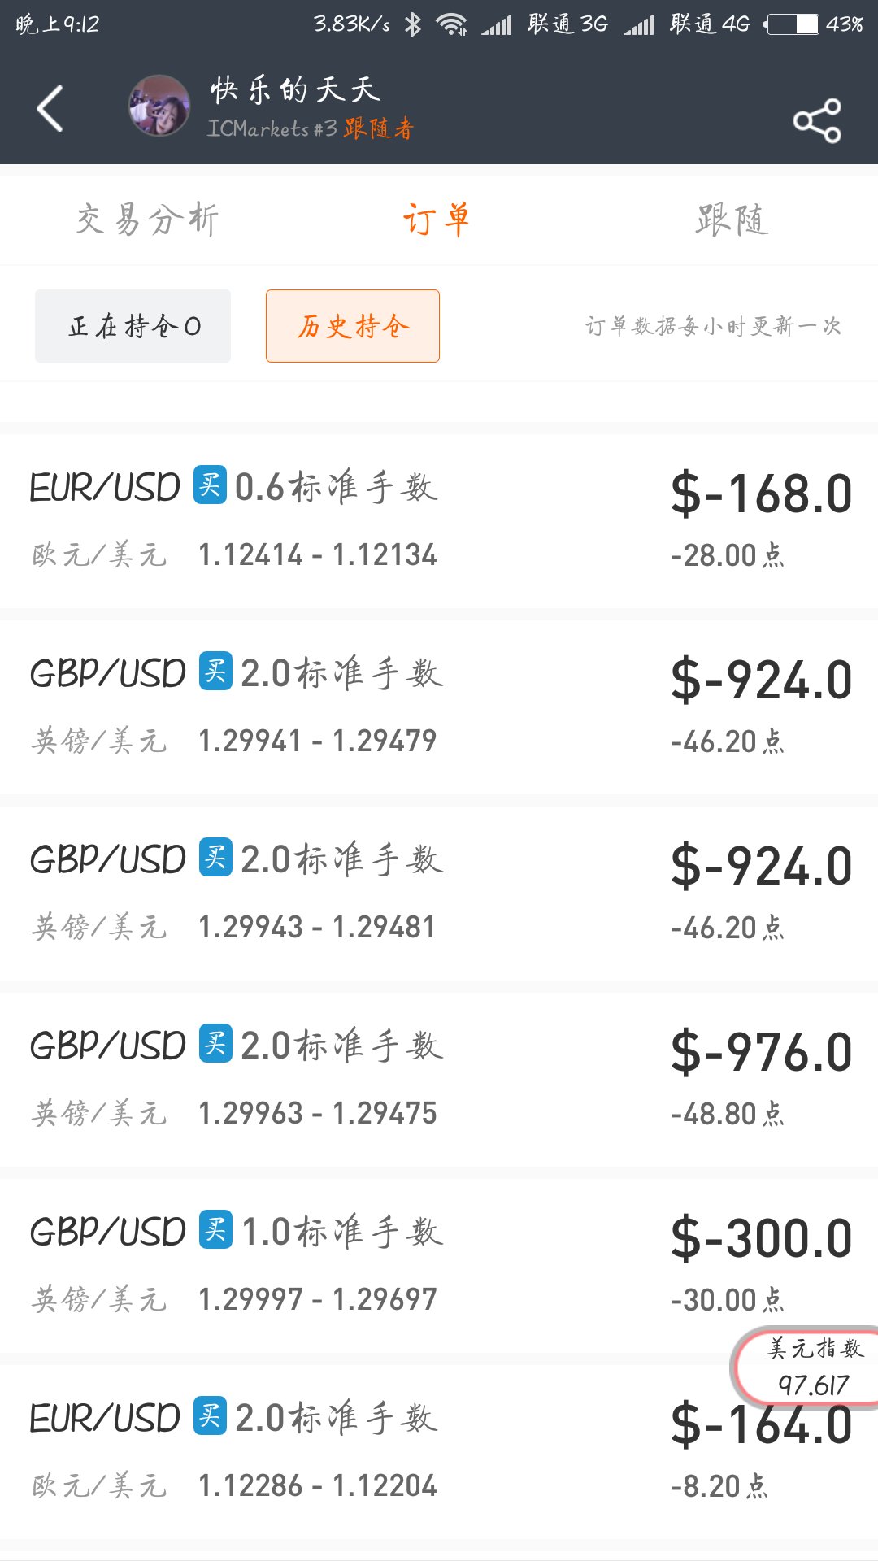
Task: Select the 订单 tab
Action: (x=437, y=220)
